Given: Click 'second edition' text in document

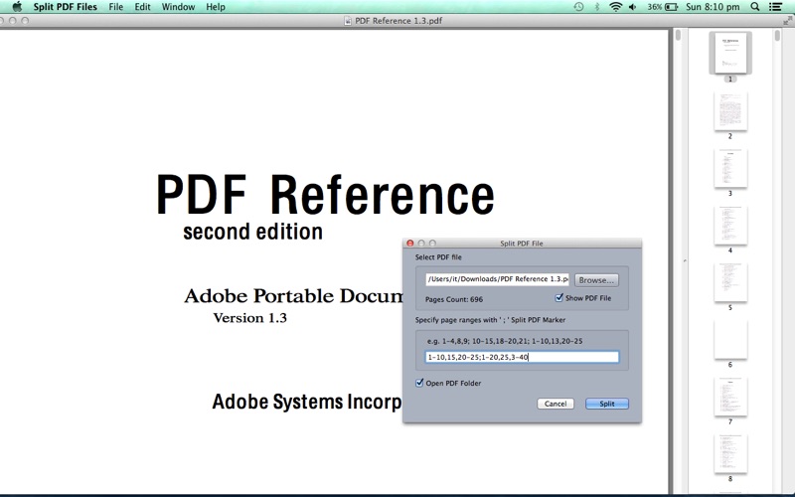Looking at the screenshot, I should click(x=252, y=232).
